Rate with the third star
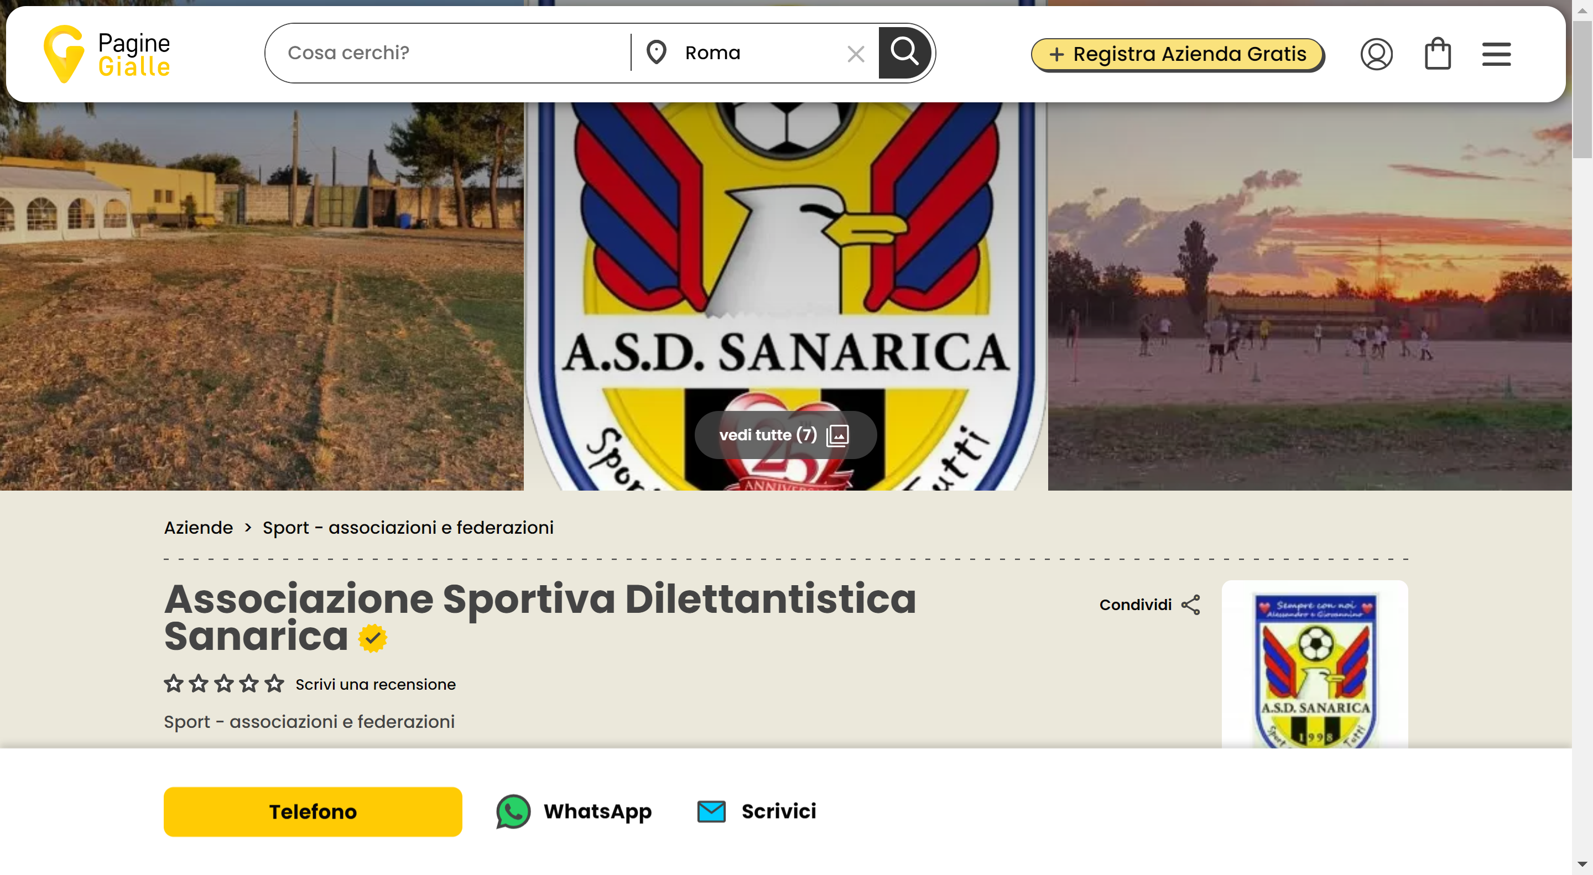 point(224,683)
